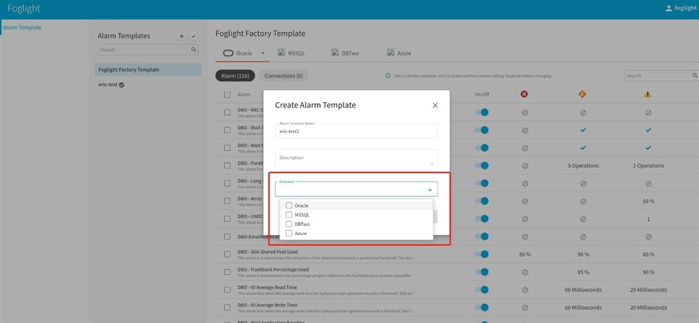The image size is (699, 323).
Task: Click the alarm table search field
Action: click(662, 76)
